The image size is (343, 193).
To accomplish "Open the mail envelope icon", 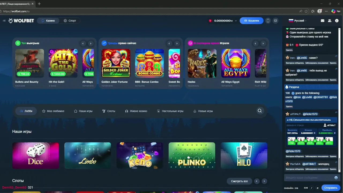I will click(323, 21).
